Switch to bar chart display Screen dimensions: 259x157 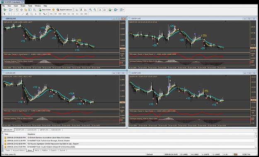click(x=77, y=10)
